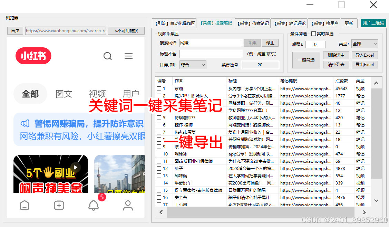Click the 类型 column header
This screenshot has width=389, height=227.
pyautogui.click(x=362, y=81)
